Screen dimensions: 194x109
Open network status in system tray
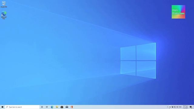175,107
